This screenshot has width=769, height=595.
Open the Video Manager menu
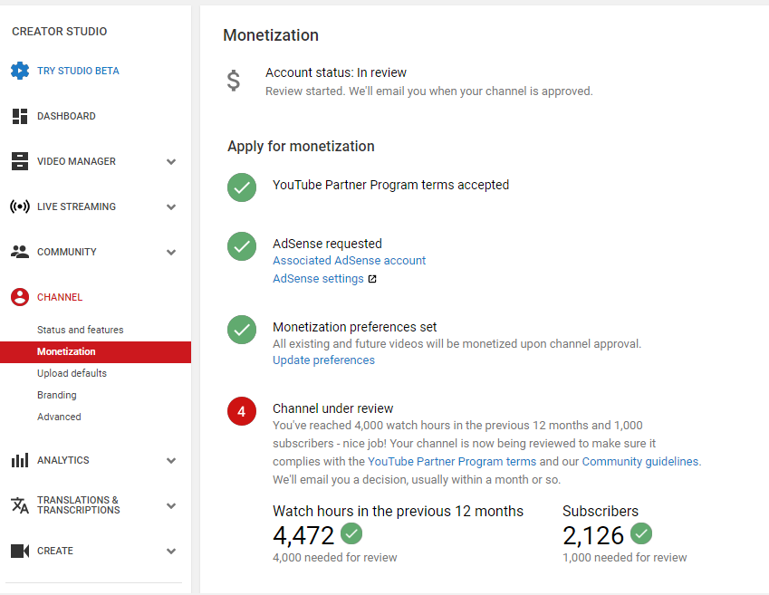(76, 161)
